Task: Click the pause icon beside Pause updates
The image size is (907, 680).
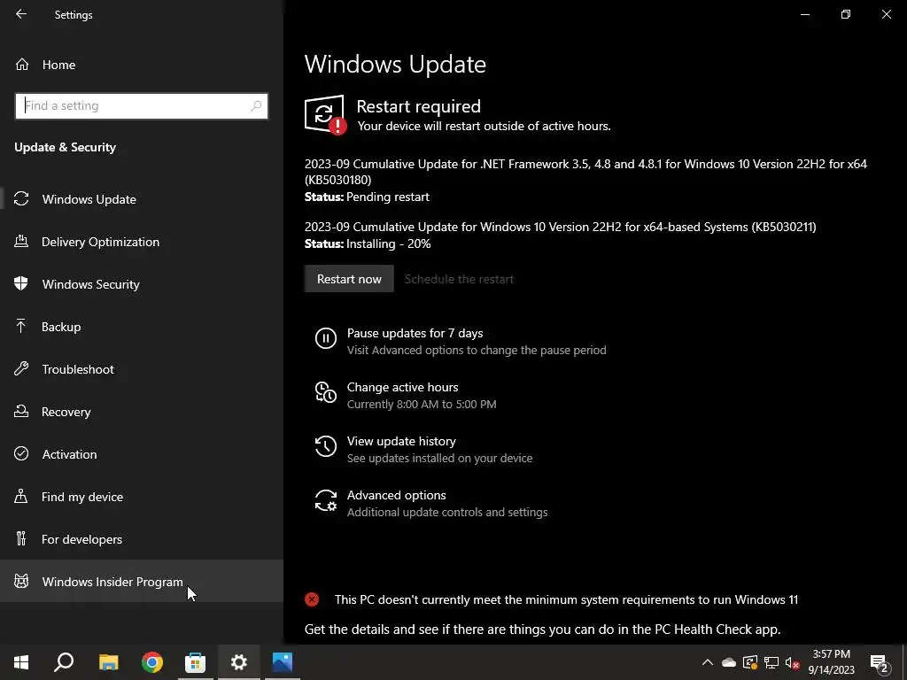Action: click(x=326, y=338)
